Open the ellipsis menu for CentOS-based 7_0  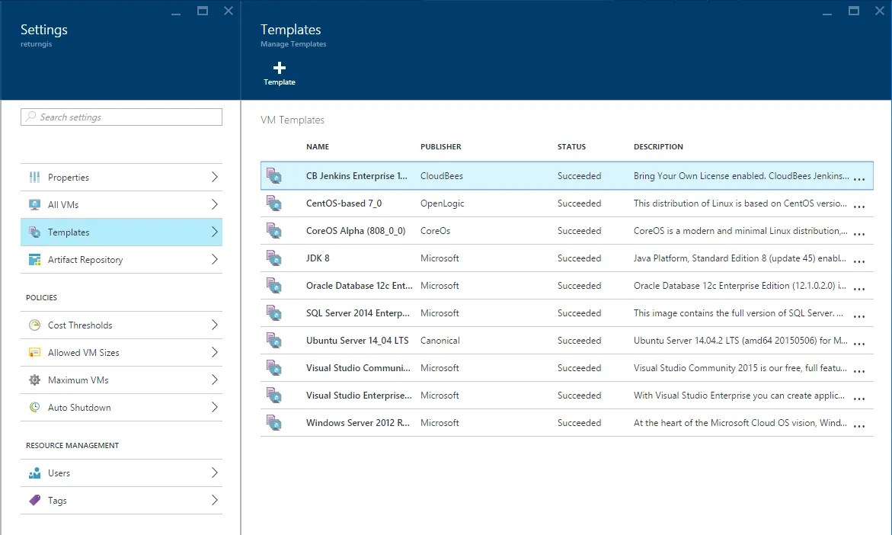coord(859,206)
